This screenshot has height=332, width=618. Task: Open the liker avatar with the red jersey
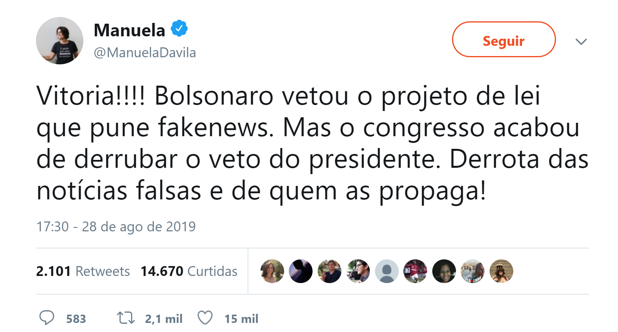click(x=415, y=271)
